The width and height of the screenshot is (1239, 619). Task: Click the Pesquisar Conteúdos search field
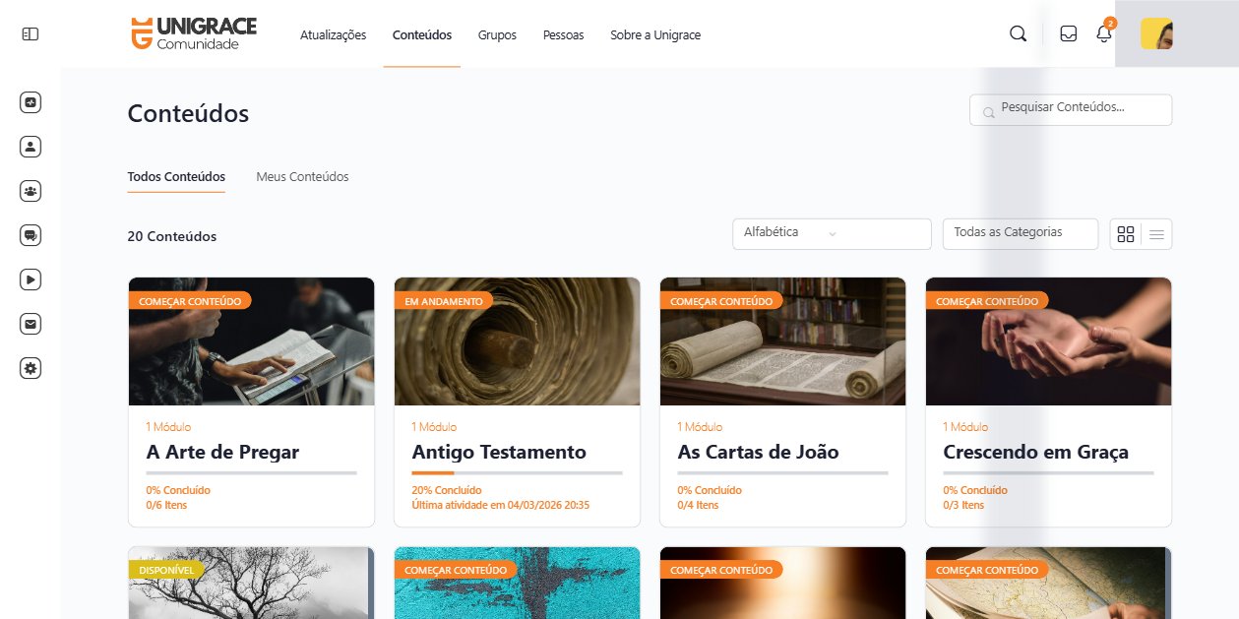click(1070, 109)
